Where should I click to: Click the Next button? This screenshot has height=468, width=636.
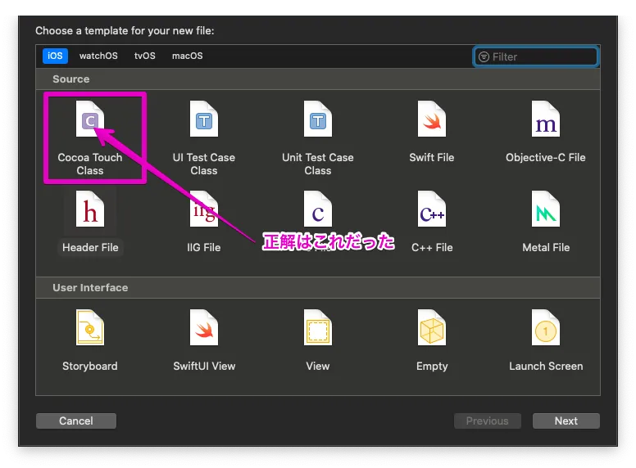coord(566,421)
